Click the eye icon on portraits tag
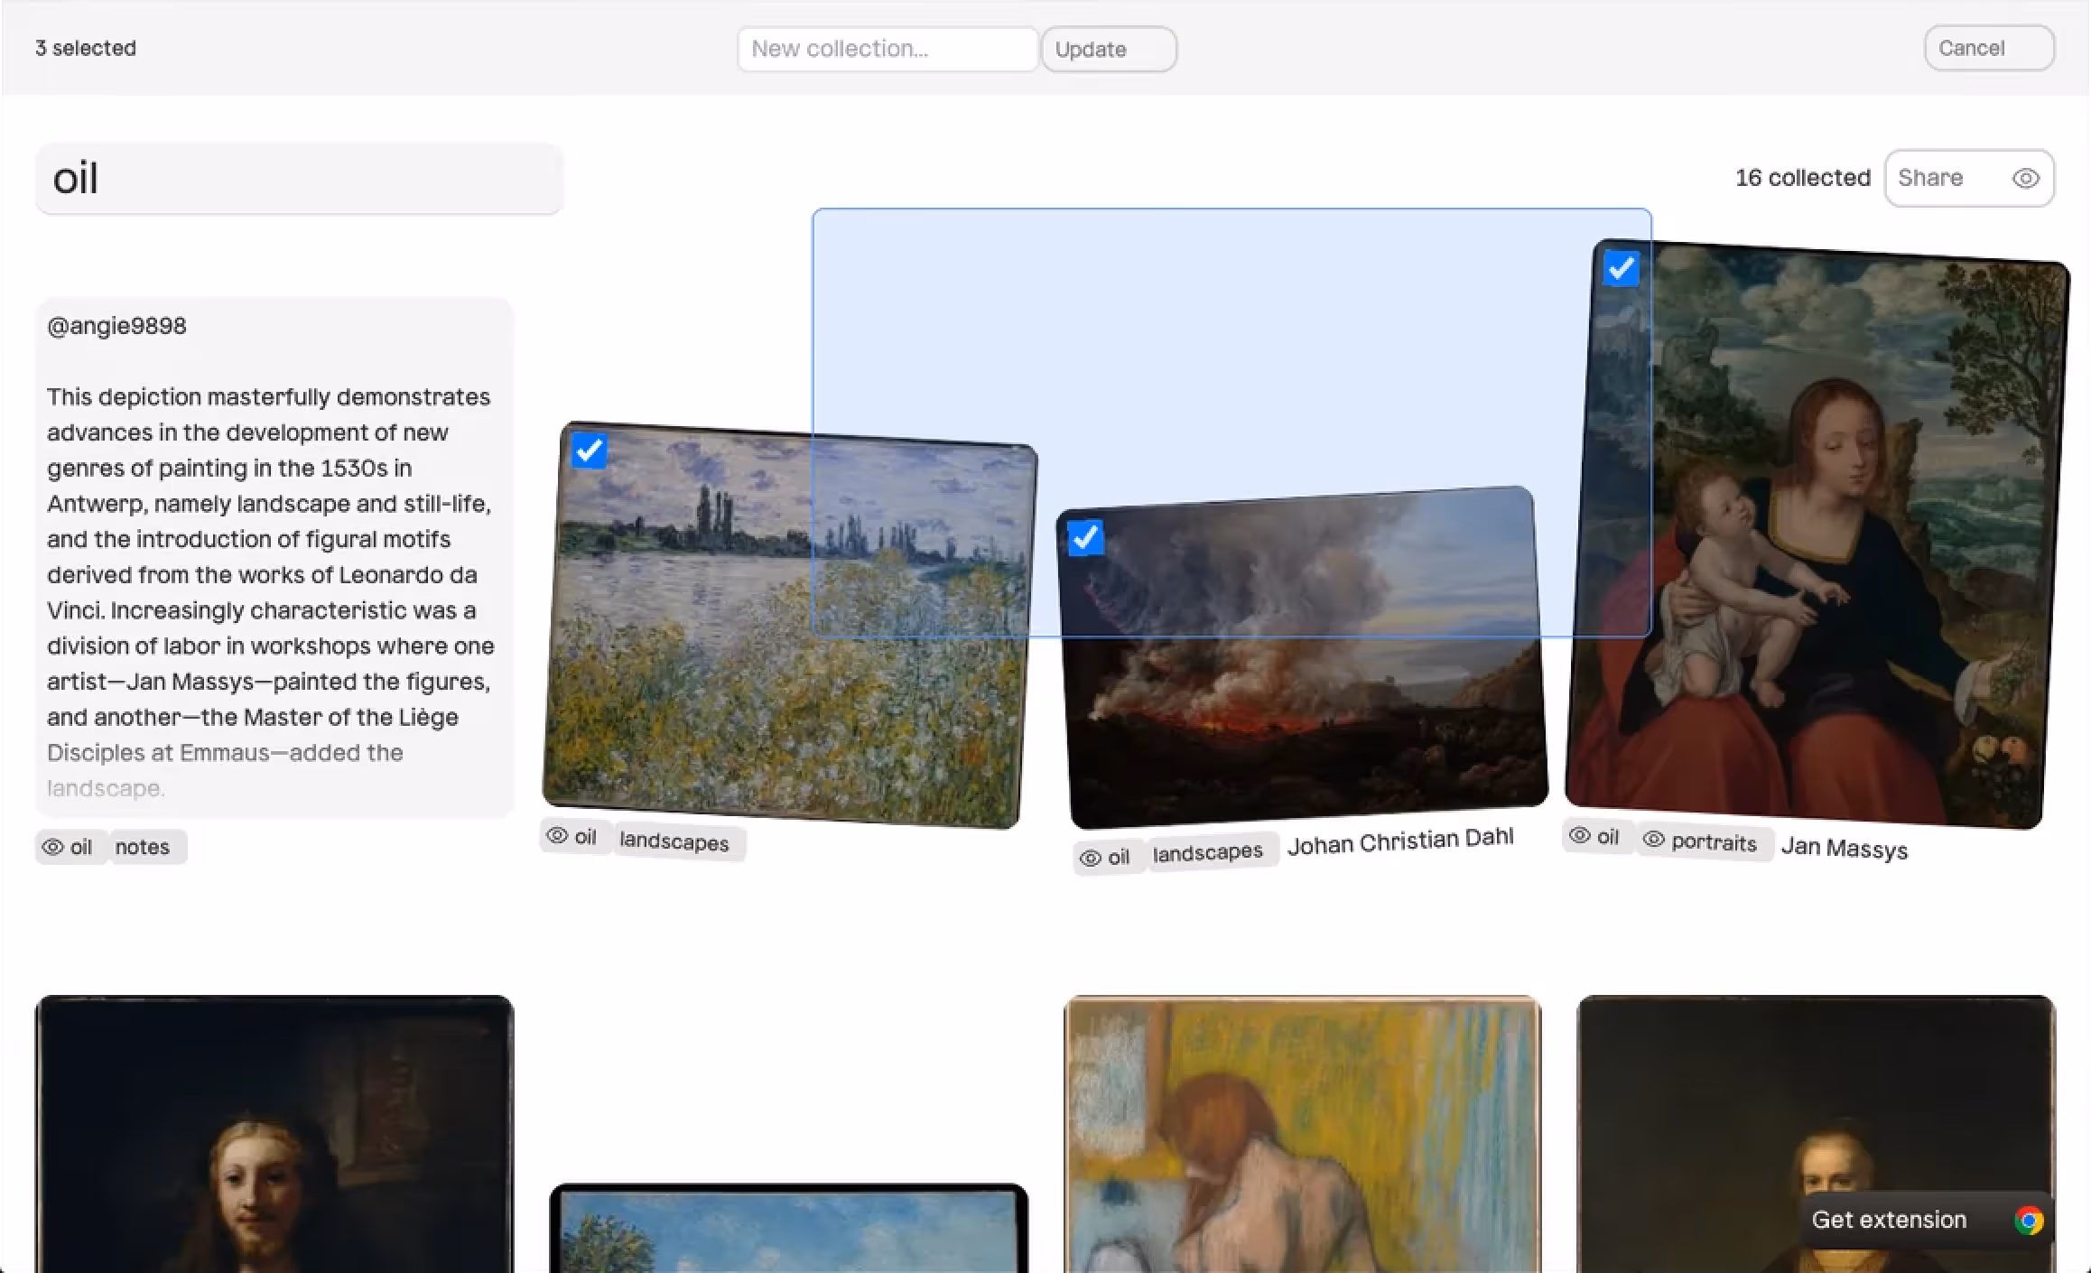The width and height of the screenshot is (2091, 1273). tap(1653, 840)
